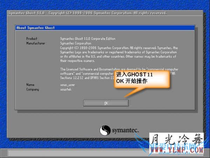Select the Product label
The width and height of the screenshot is (210, 158).
coord(31,39)
